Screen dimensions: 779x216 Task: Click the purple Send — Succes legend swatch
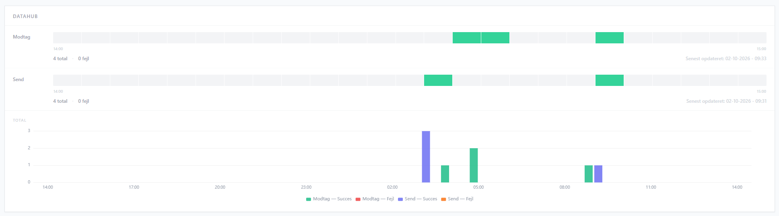point(400,199)
